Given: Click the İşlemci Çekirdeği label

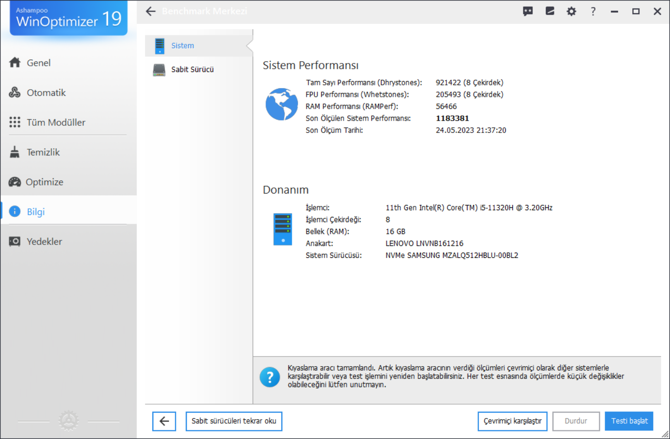Looking at the screenshot, I should click(333, 220).
